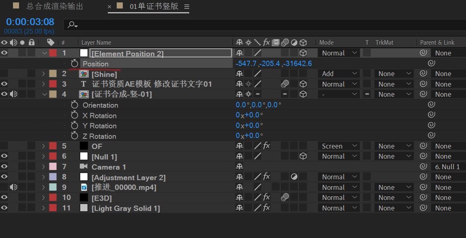Toggle the Orientation stopwatch keyframe icon
Image resolution: width=466 pixels, height=238 pixels.
click(74, 105)
